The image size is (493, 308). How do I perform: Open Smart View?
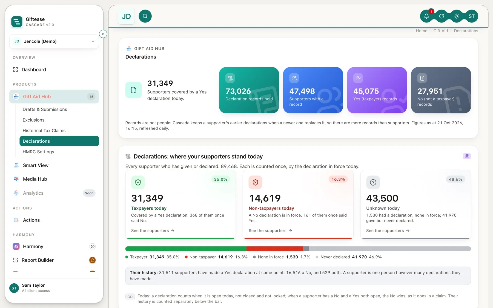point(54,165)
